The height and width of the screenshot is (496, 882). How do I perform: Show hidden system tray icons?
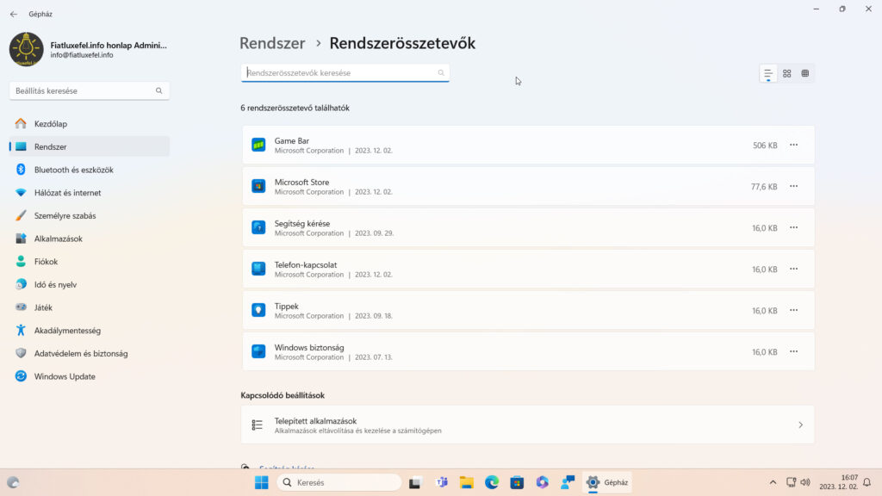click(x=773, y=482)
